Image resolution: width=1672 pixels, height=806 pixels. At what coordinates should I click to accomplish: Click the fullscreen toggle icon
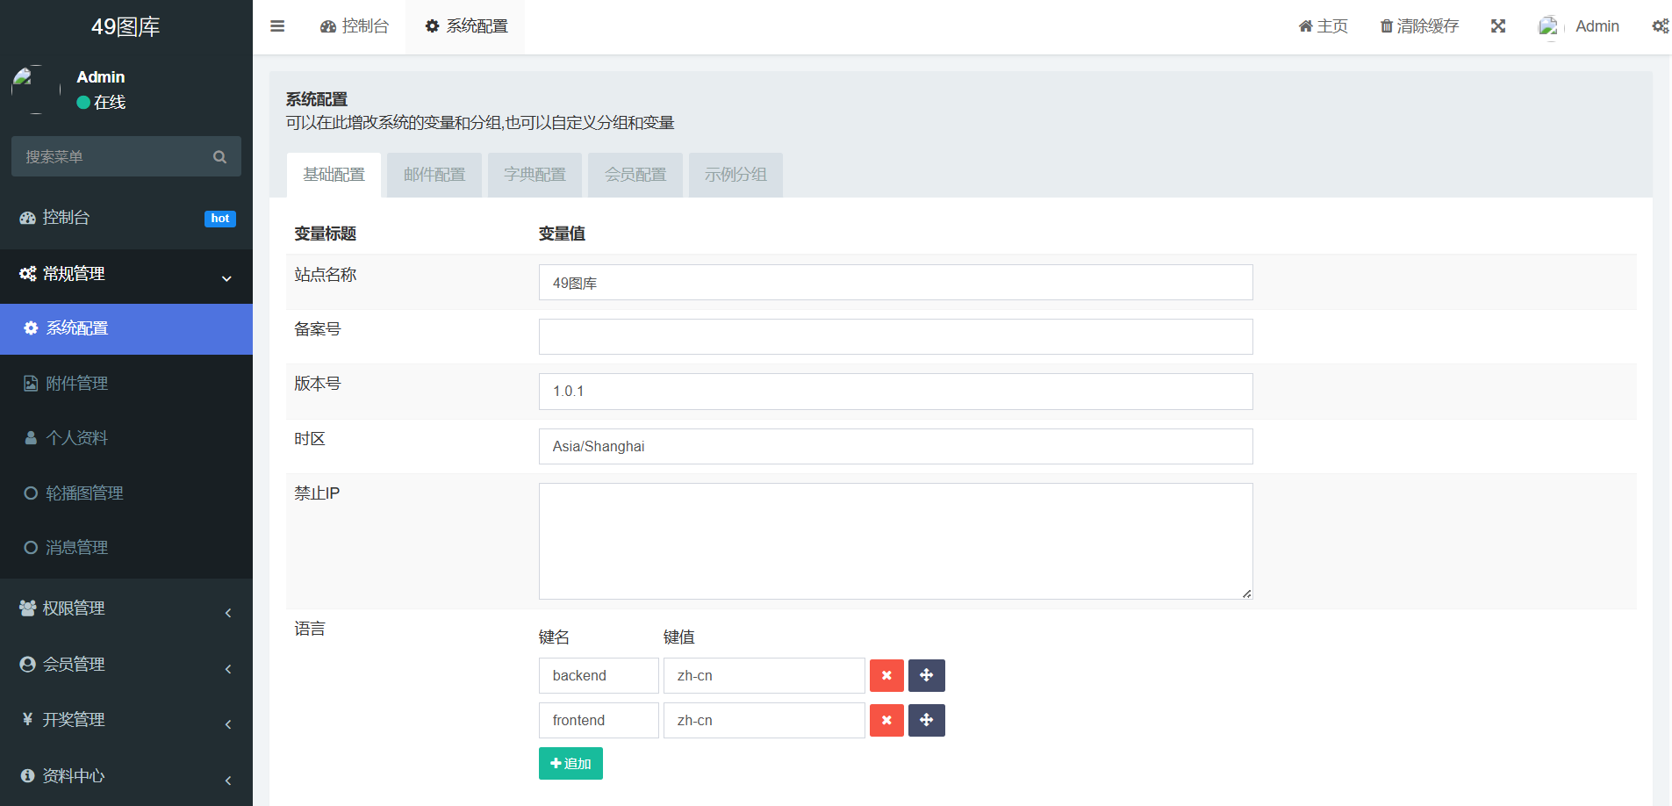tap(1498, 26)
